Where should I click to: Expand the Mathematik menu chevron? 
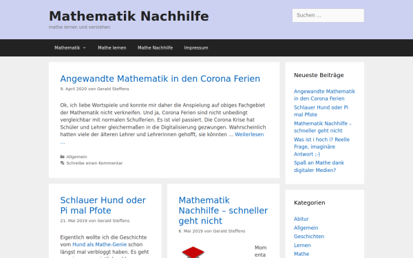pyautogui.click(x=84, y=47)
